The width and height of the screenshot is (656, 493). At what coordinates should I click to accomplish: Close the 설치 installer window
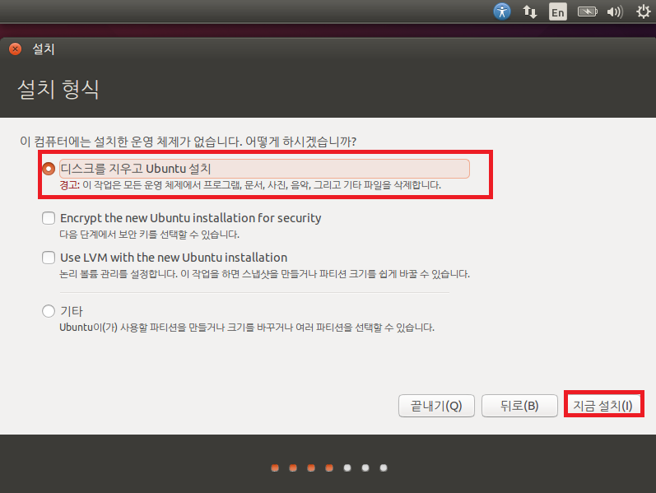click(x=16, y=49)
